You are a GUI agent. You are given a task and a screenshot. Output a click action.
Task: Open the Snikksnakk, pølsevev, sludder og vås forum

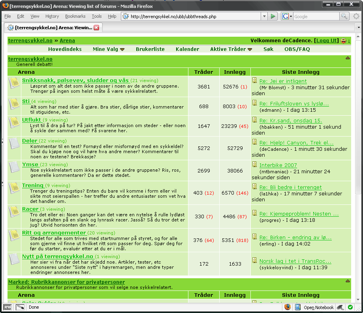click(75, 80)
